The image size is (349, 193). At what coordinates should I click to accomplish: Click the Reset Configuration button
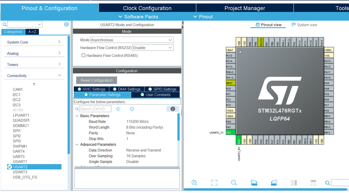click(x=97, y=80)
